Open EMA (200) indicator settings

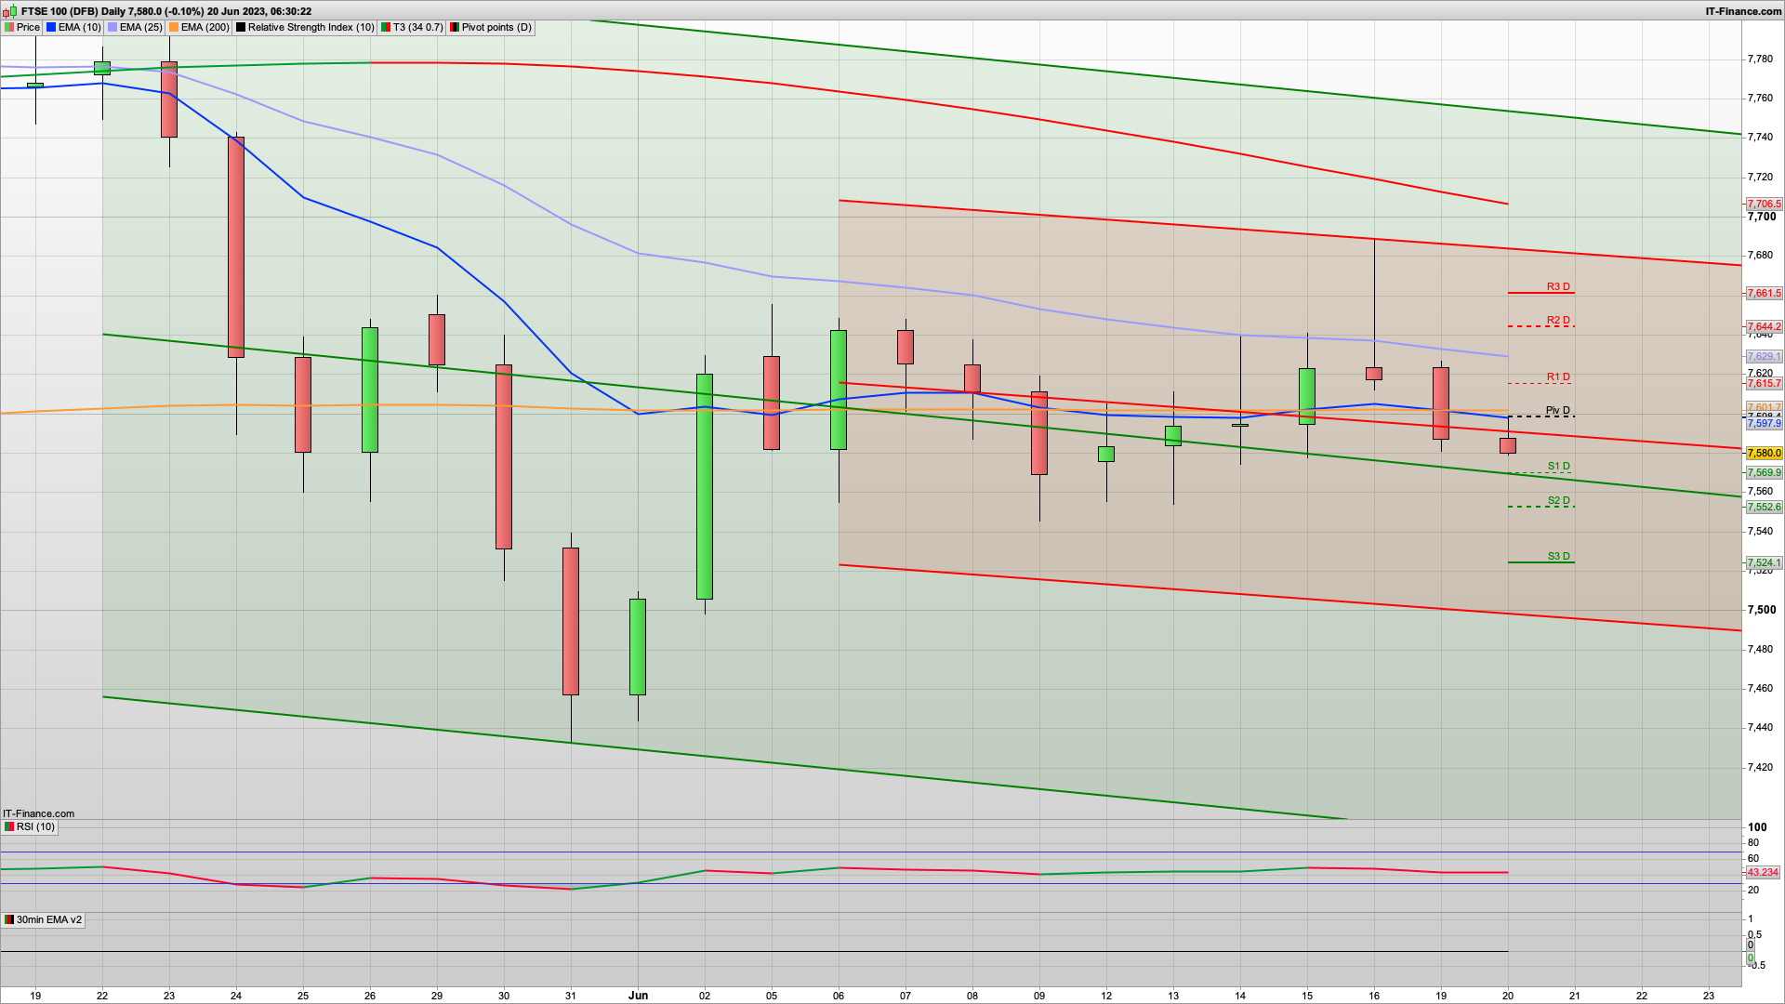click(x=199, y=27)
